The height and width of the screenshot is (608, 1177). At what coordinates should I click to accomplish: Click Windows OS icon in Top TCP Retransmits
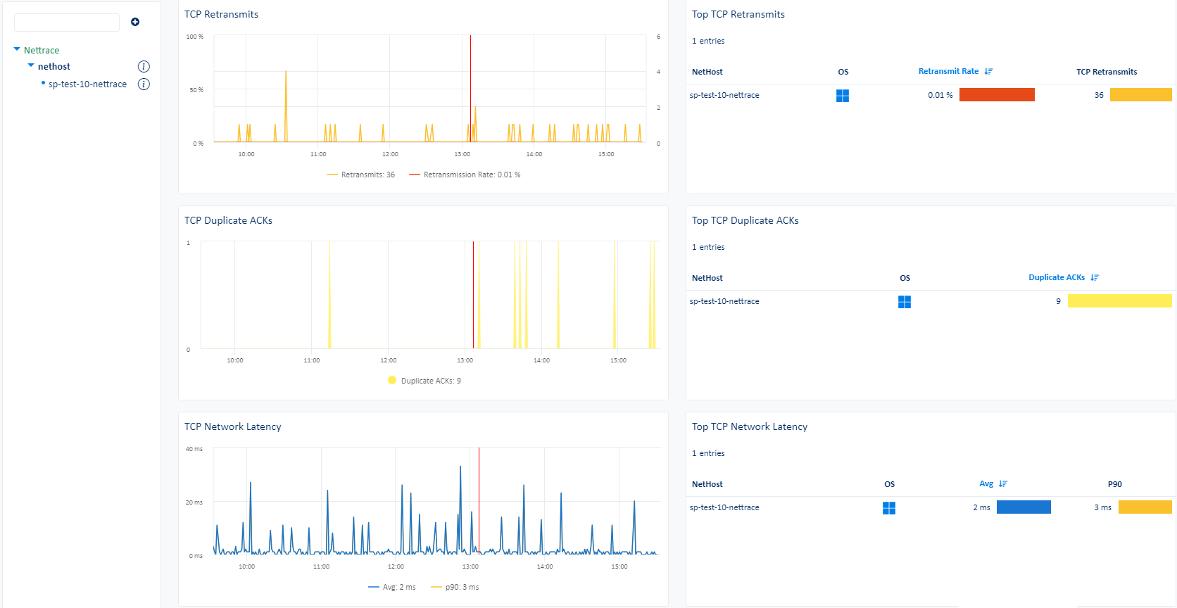point(843,96)
